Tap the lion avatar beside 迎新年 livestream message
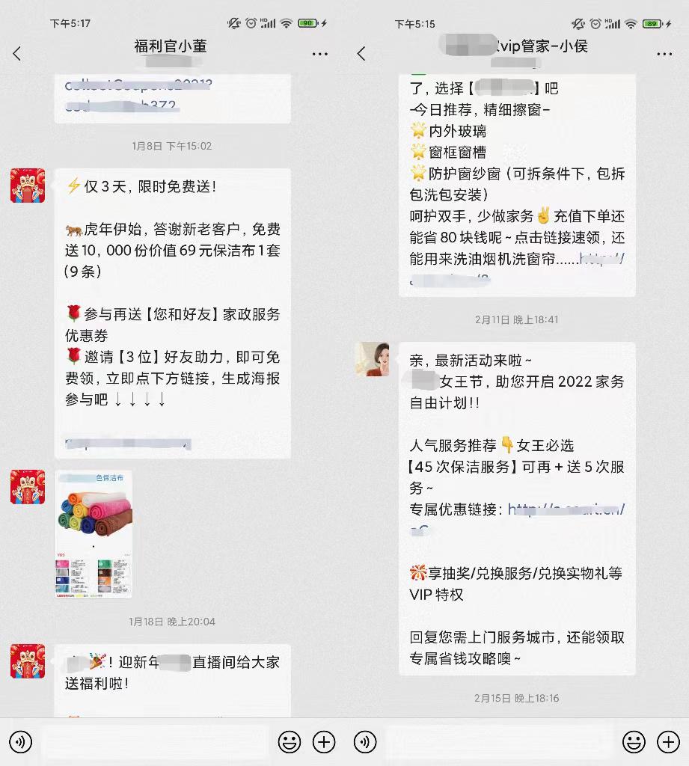 click(28, 661)
